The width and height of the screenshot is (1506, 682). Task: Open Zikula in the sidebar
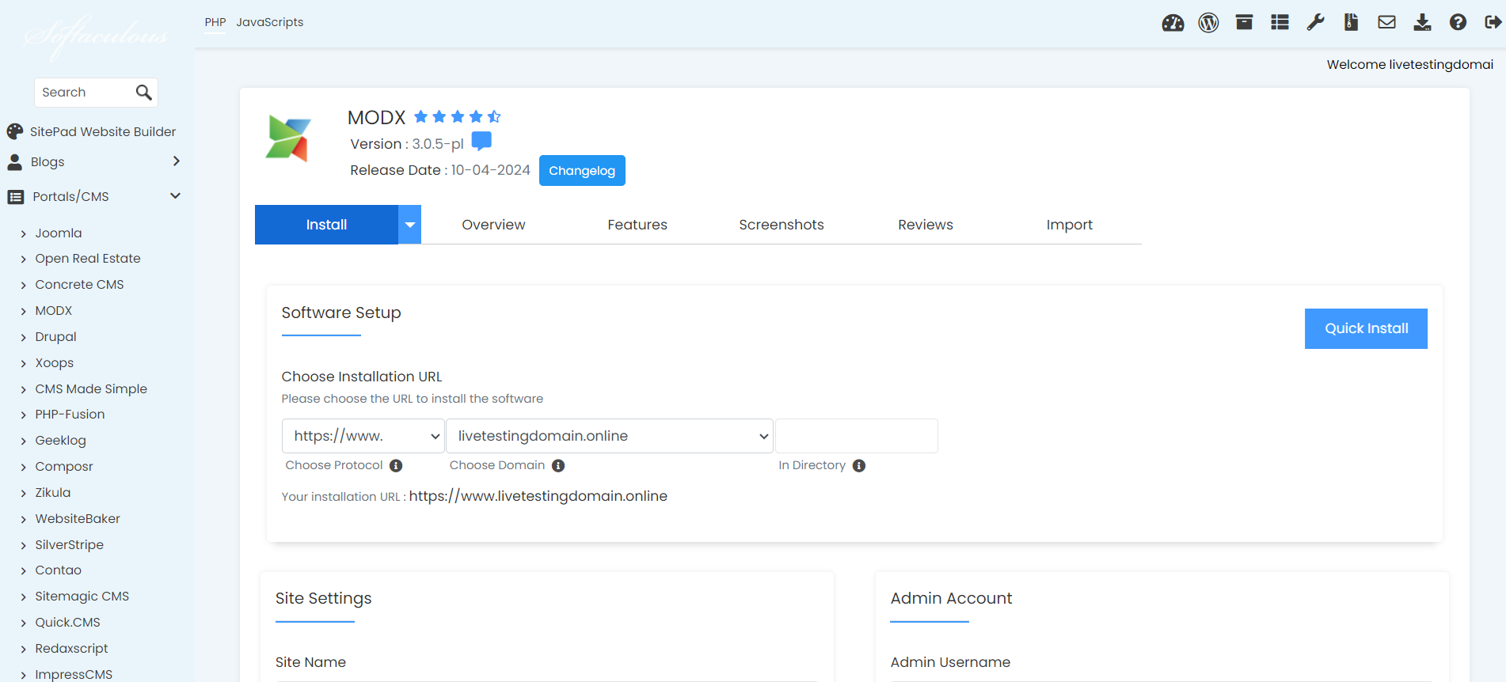[x=53, y=493]
